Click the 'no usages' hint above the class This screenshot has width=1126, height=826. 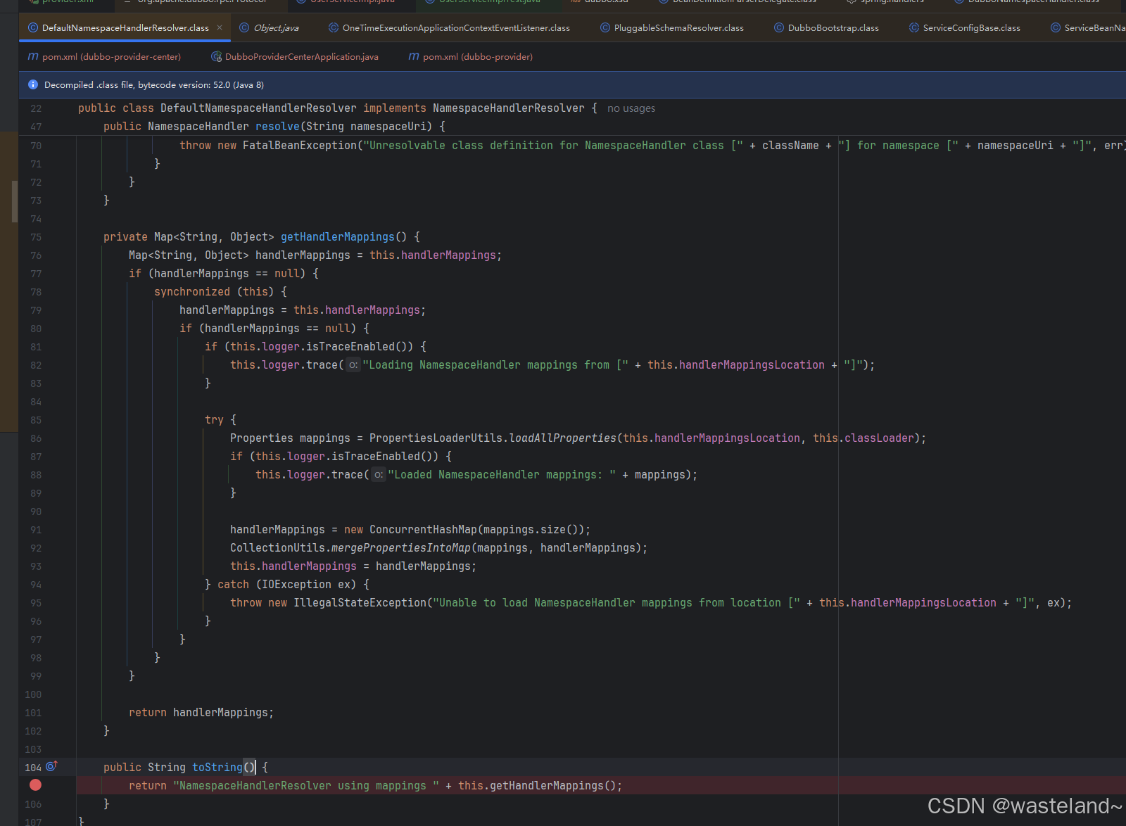631,108
